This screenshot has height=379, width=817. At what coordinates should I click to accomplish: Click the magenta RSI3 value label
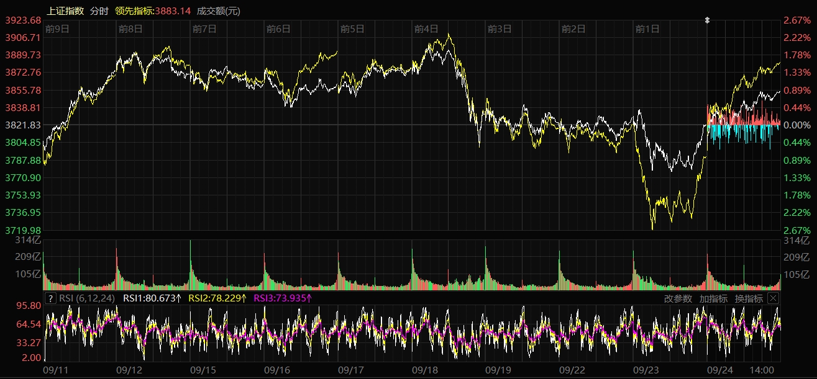click(x=283, y=298)
